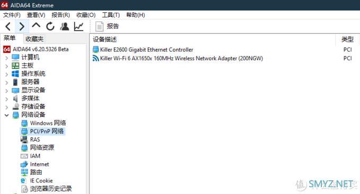Click the 操作系统 Windows logo icon
Screen dimensions: 360x194
[15, 73]
